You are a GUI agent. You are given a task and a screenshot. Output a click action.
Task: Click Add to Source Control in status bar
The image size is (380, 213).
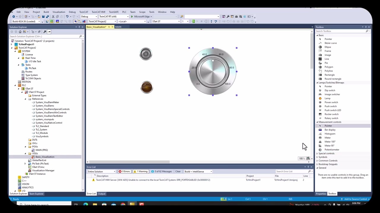click(x=355, y=199)
